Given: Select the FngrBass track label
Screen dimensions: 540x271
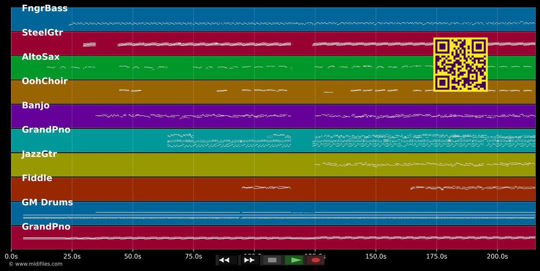Looking at the screenshot, I should tap(45, 8).
